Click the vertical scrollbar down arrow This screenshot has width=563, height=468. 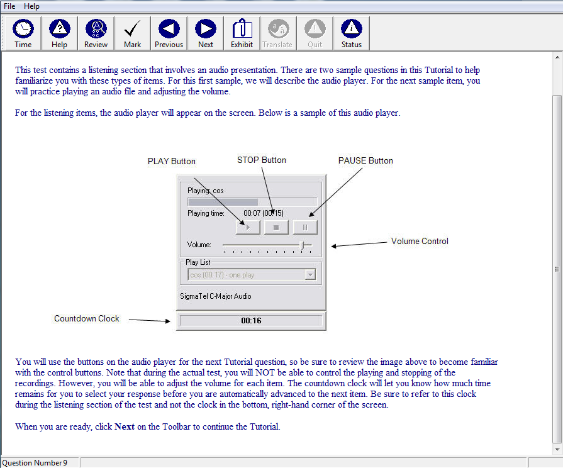557,449
